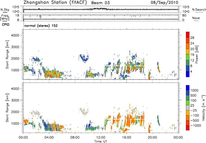Image resolution: width=206 pixels, height=143 pixels.
Task: Pick the light green 25–100 velocity colorbar segment
Action: point(188,103)
